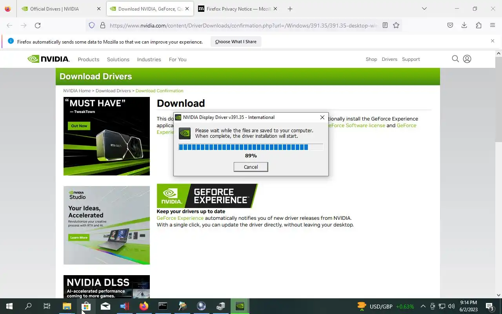The width and height of the screenshot is (502, 314).
Task: Toggle reader view icon
Action: point(385,25)
